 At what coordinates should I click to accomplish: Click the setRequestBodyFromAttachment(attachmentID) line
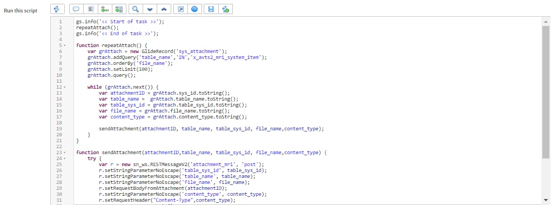coord(163,188)
